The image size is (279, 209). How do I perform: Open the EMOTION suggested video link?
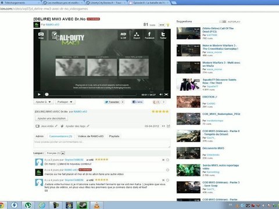coord(210,97)
